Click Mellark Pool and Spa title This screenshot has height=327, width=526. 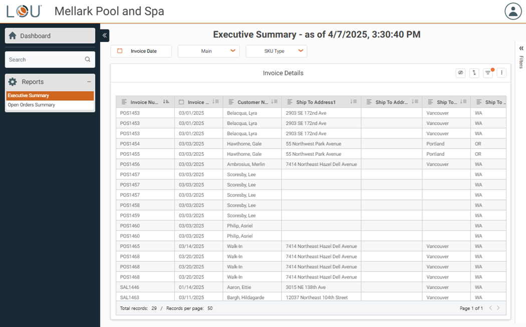tap(109, 11)
